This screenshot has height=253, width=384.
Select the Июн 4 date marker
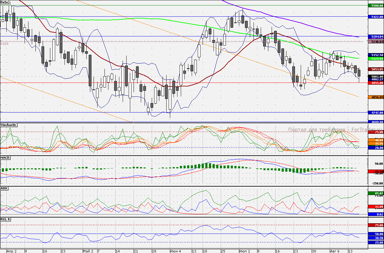pyautogui.click(x=176, y=251)
